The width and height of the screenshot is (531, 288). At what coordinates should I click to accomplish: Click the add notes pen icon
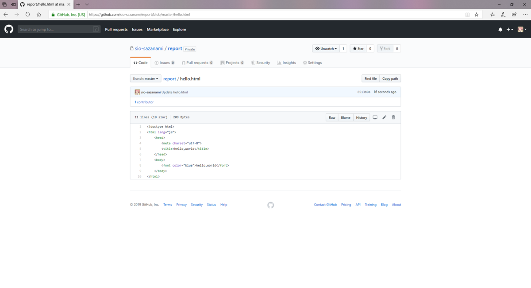[x=503, y=14]
